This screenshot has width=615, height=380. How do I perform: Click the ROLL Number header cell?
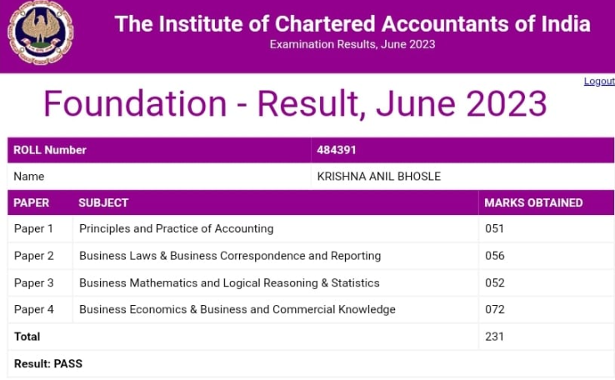pos(51,151)
